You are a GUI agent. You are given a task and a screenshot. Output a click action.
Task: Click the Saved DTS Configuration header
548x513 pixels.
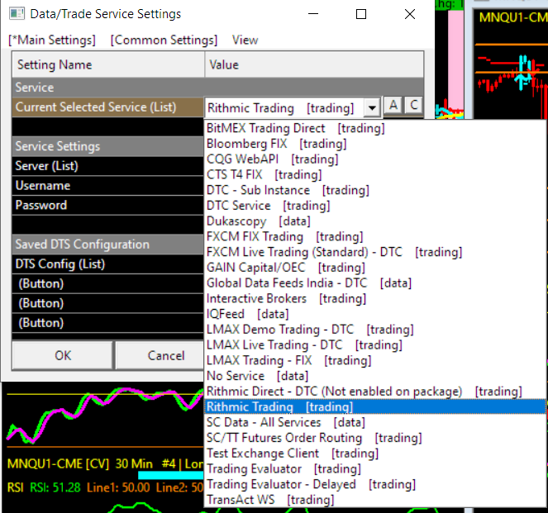pos(108,245)
